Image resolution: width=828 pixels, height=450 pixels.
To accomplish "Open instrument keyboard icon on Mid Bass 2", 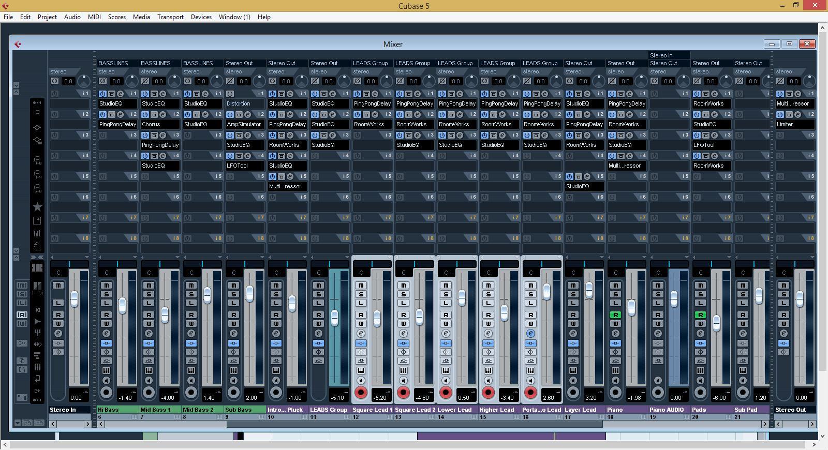I will (191, 371).
